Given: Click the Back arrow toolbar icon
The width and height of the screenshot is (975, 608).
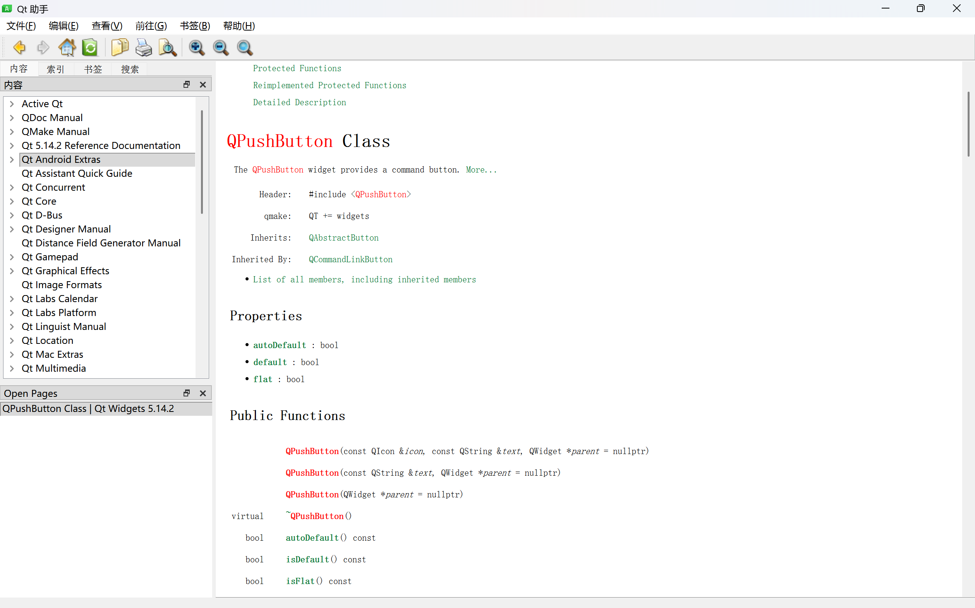Looking at the screenshot, I should pyautogui.click(x=19, y=48).
